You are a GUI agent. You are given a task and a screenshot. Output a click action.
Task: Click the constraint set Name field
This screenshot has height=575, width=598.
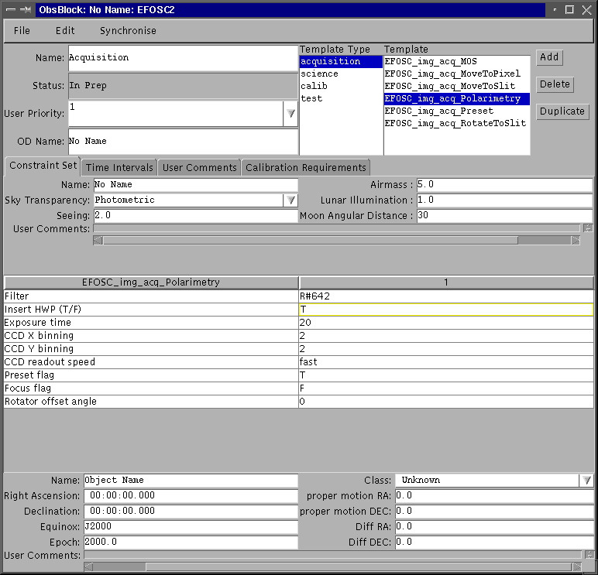[x=196, y=185]
